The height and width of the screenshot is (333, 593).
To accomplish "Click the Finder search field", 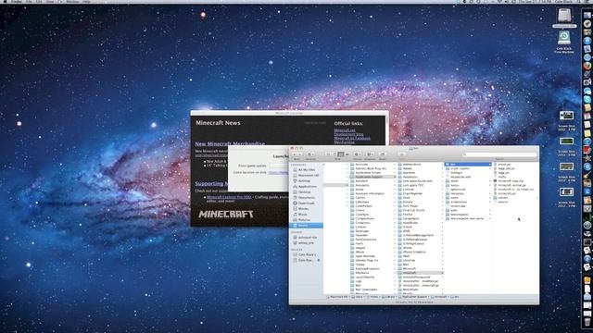I will coord(499,154).
